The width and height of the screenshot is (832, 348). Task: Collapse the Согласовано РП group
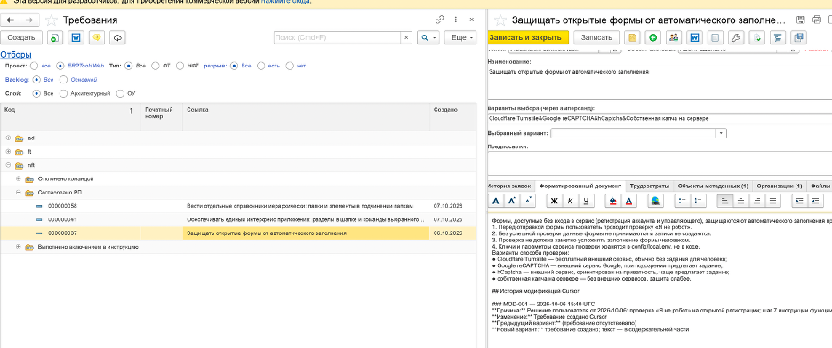[18, 193]
